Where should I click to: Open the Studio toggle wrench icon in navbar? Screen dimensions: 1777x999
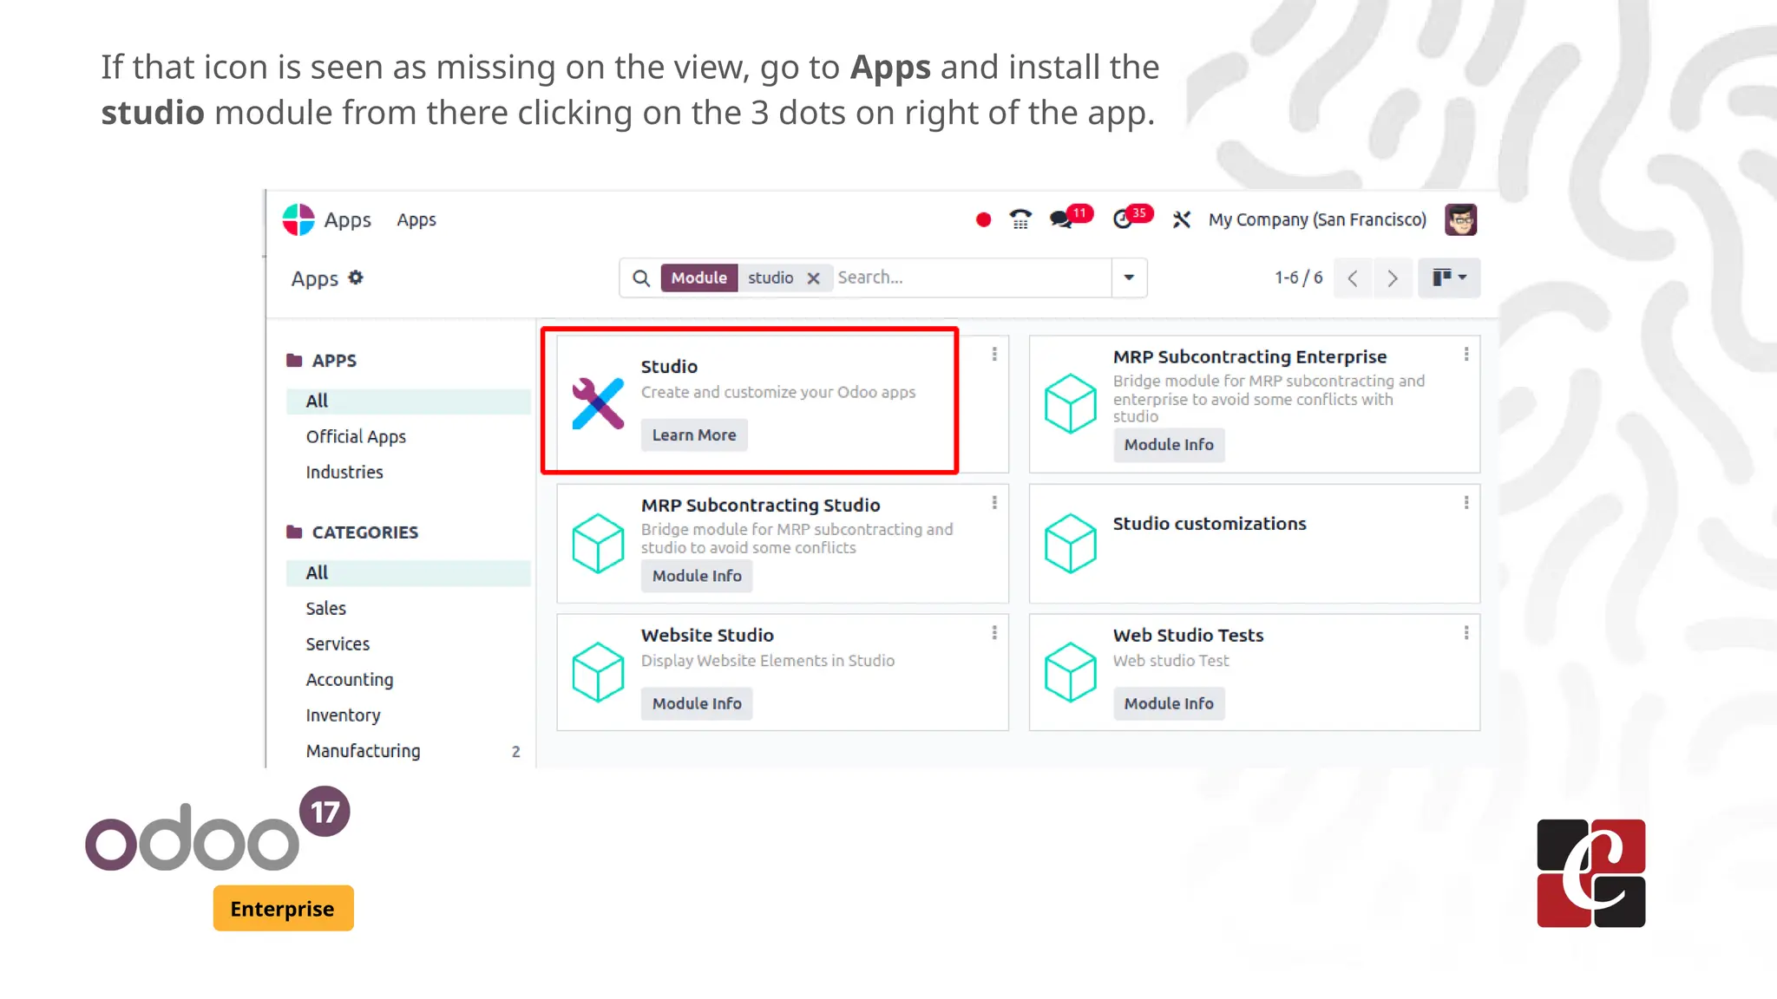tap(1181, 220)
